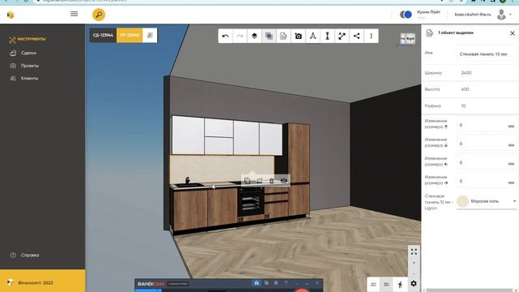Toggle the overlapping squares tool in the toolbar

pos(268,36)
